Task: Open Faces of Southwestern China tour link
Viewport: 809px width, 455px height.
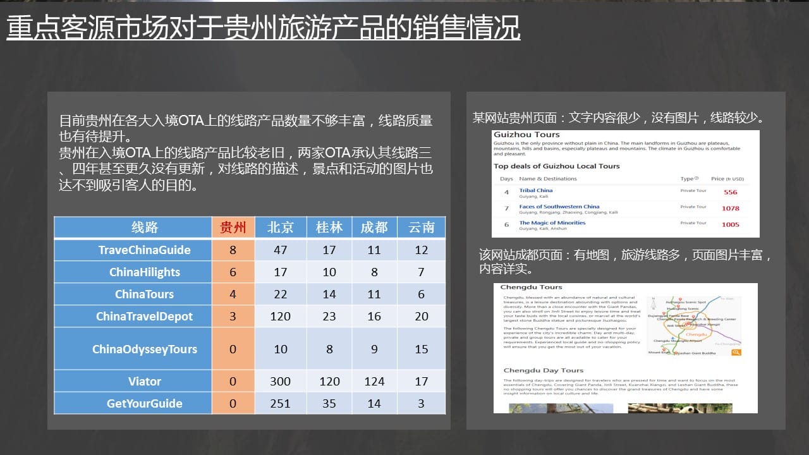Action: click(559, 207)
